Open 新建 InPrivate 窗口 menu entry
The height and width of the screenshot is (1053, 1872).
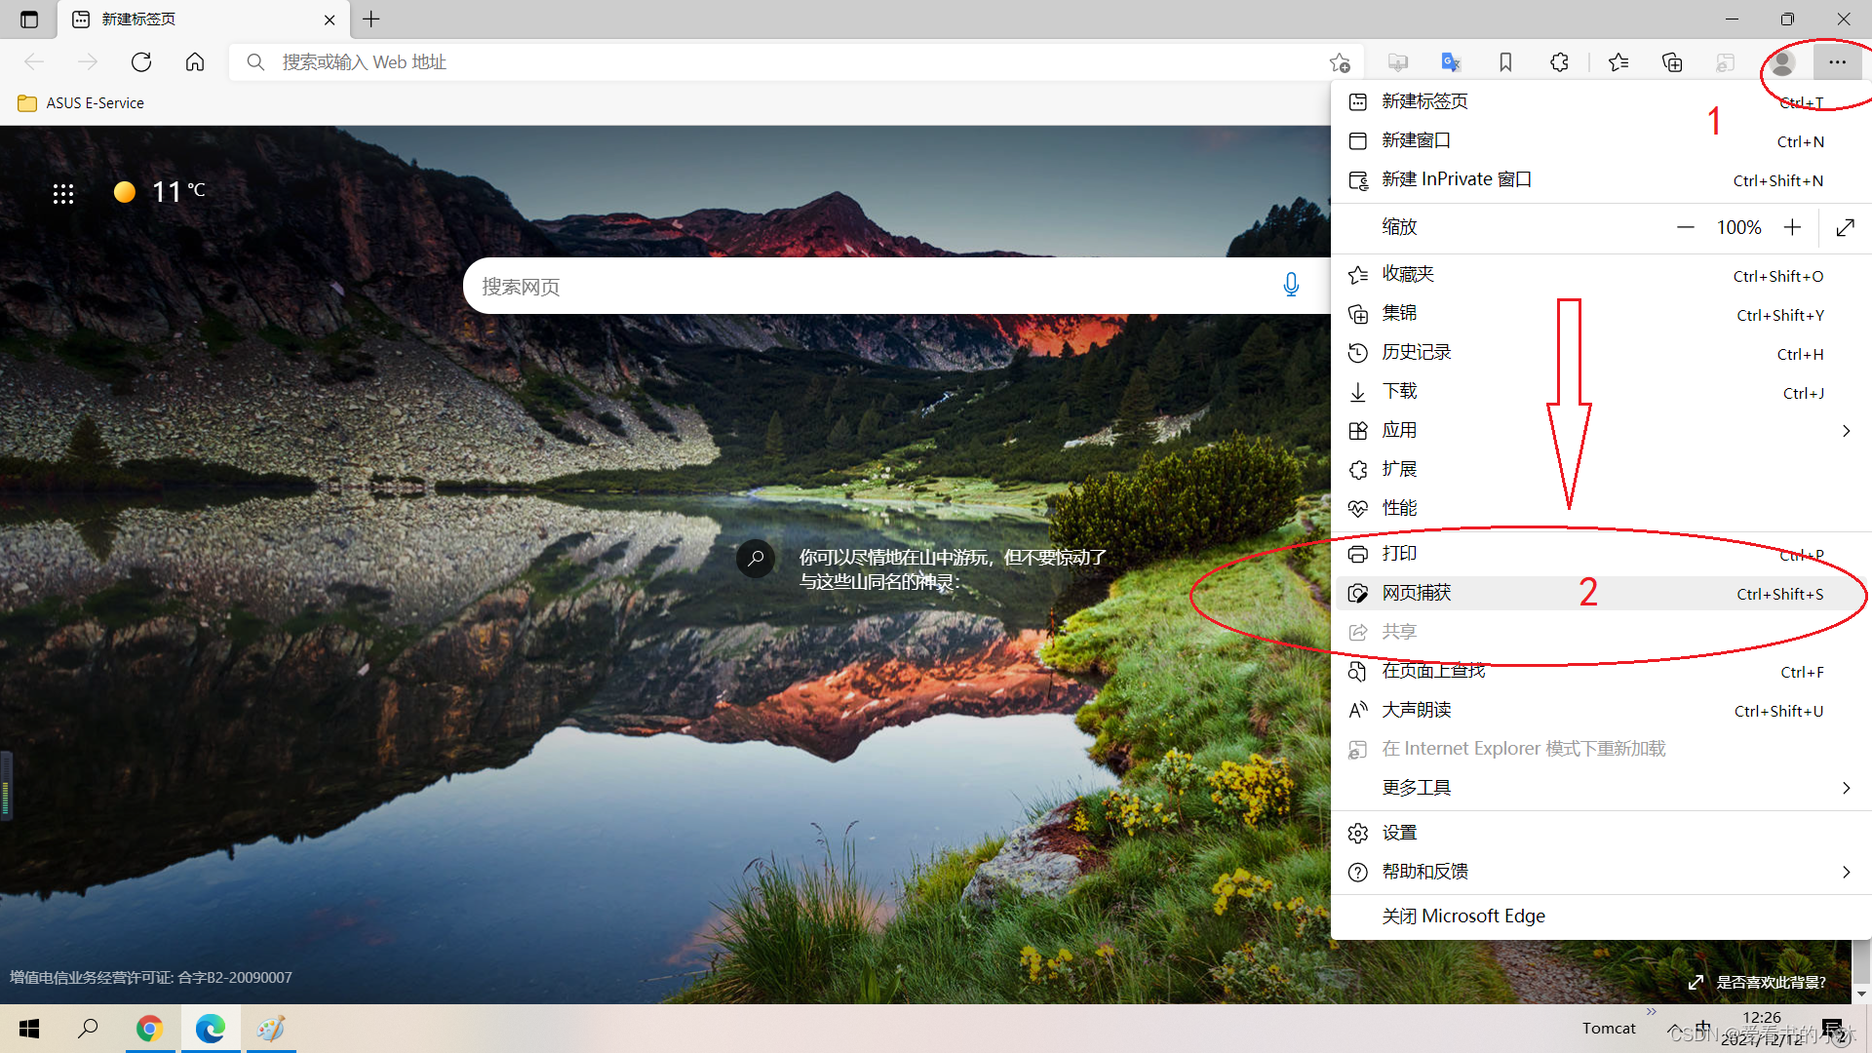[x=1599, y=179]
